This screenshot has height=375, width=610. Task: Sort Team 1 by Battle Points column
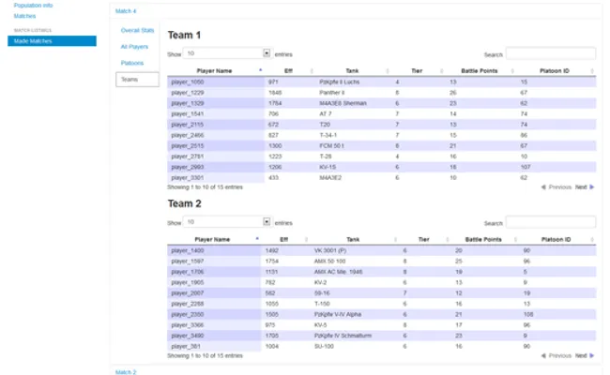(481, 70)
